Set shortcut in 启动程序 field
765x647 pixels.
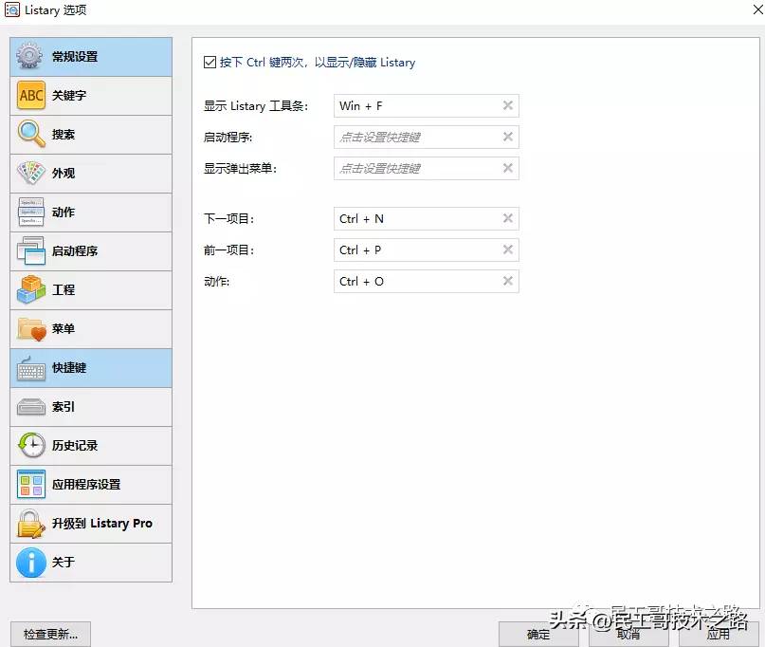pyautogui.click(x=426, y=138)
